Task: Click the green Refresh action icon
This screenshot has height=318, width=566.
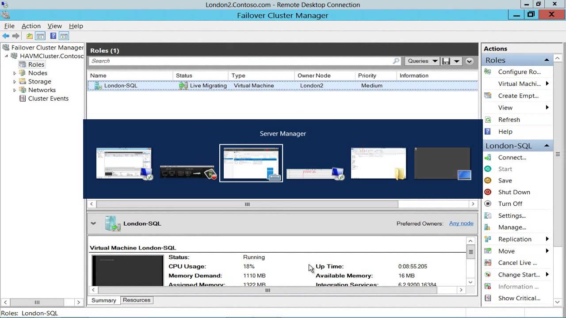Action: [488, 119]
